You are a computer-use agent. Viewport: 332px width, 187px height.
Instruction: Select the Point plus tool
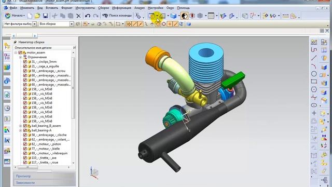pos(314,113)
